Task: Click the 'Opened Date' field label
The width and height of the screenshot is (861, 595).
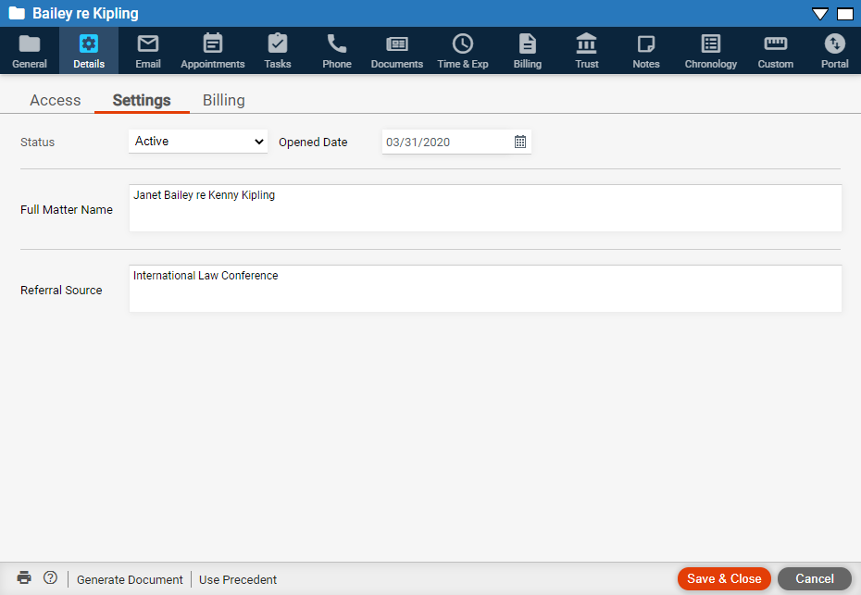Action: point(313,143)
